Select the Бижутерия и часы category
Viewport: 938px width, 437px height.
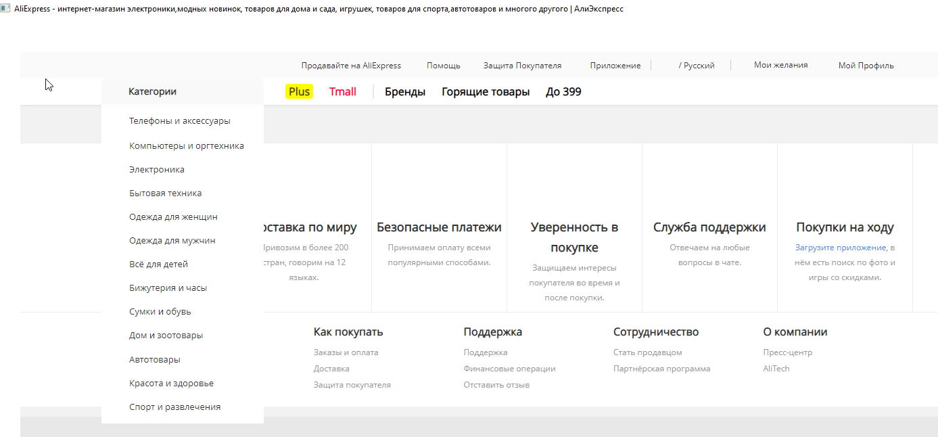(168, 288)
